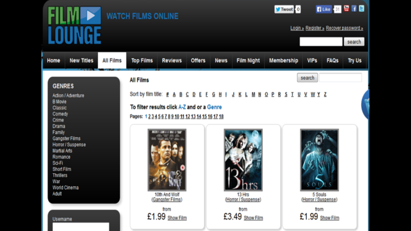Open the VIPs tab
The height and width of the screenshot is (231, 411).
click(312, 61)
